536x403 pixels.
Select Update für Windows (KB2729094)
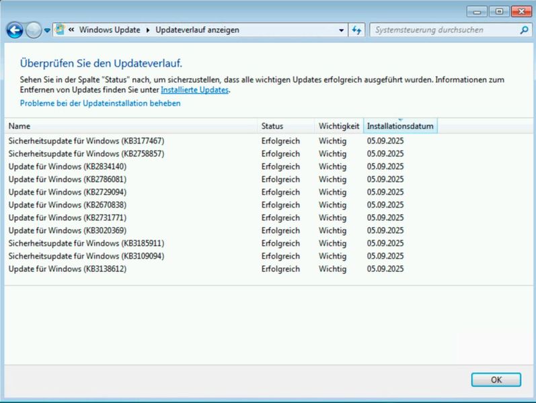67,192
